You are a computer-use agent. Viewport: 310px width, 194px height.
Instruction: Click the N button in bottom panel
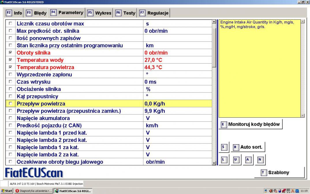click(260, 160)
